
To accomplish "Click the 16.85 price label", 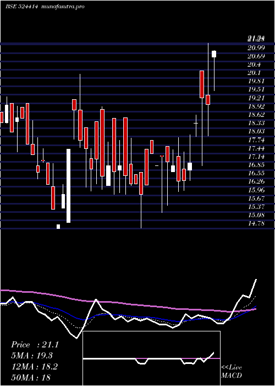I will point(256,165).
